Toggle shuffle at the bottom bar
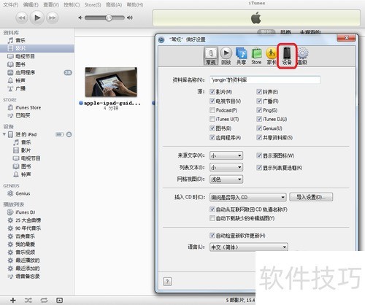 coord(28,301)
